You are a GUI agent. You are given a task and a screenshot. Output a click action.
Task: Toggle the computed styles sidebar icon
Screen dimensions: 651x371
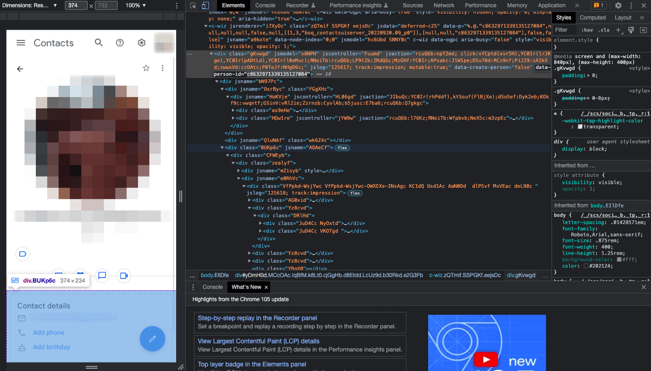[644, 30]
